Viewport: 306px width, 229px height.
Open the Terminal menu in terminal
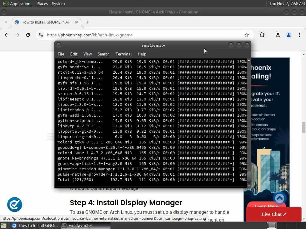tap(123, 54)
